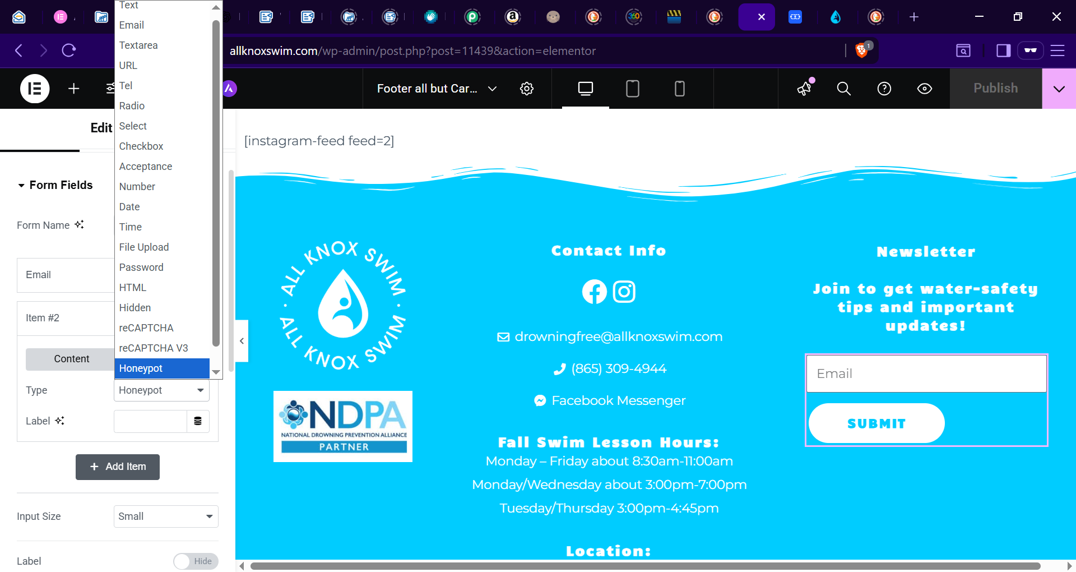Open the help question mark icon
Screen dimensions: 1076x572
click(x=884, y=89)
